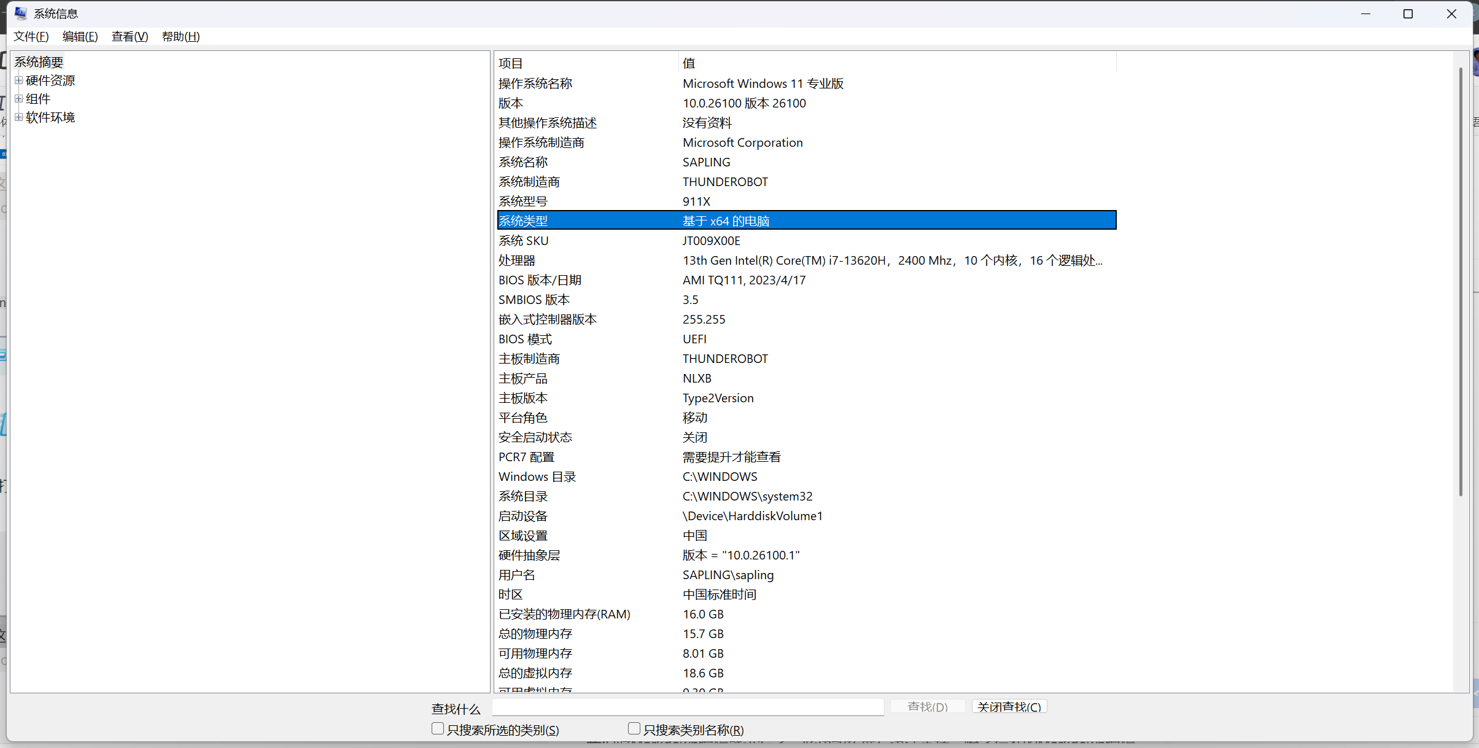Expand the 硬件资源 tree node
1479x748 pixels.
point(19,80)
